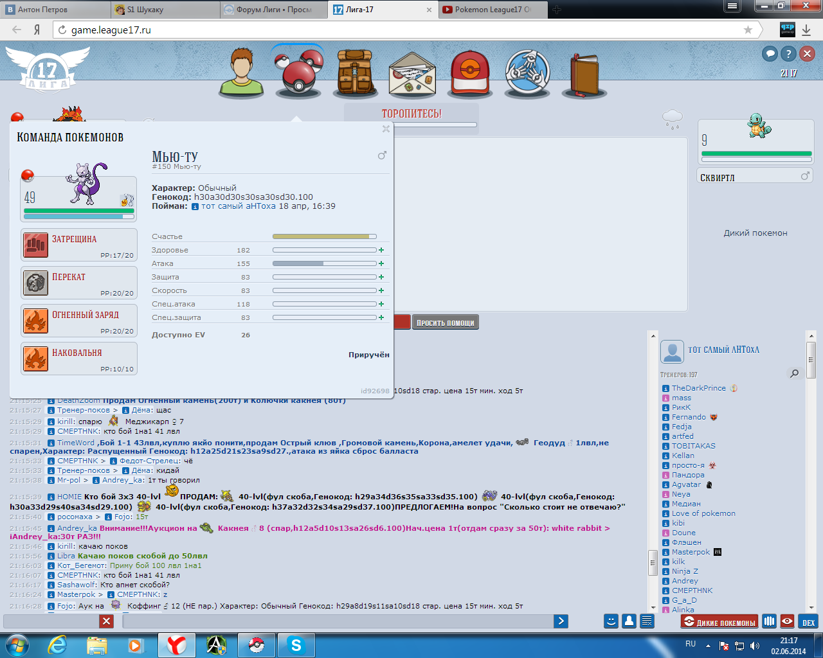This screenshot has width=823, height=658.
Task: Click the Дикие покемоны button
Action: coord(720,621)
